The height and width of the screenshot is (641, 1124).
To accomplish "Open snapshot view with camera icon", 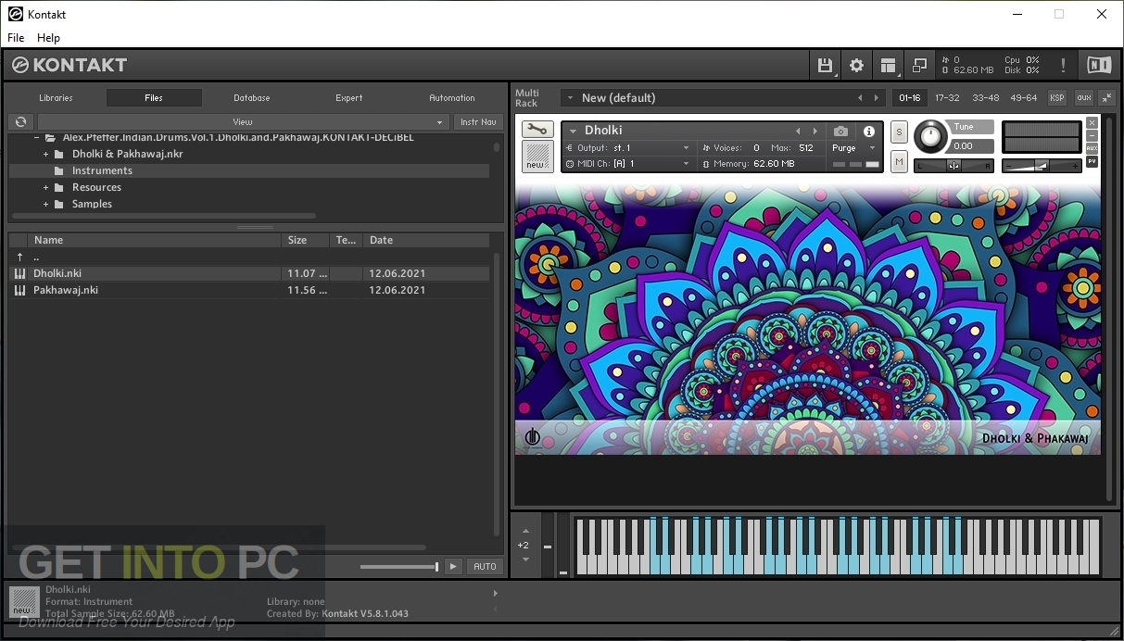I will pyautogui.click(x=840, y=132).
